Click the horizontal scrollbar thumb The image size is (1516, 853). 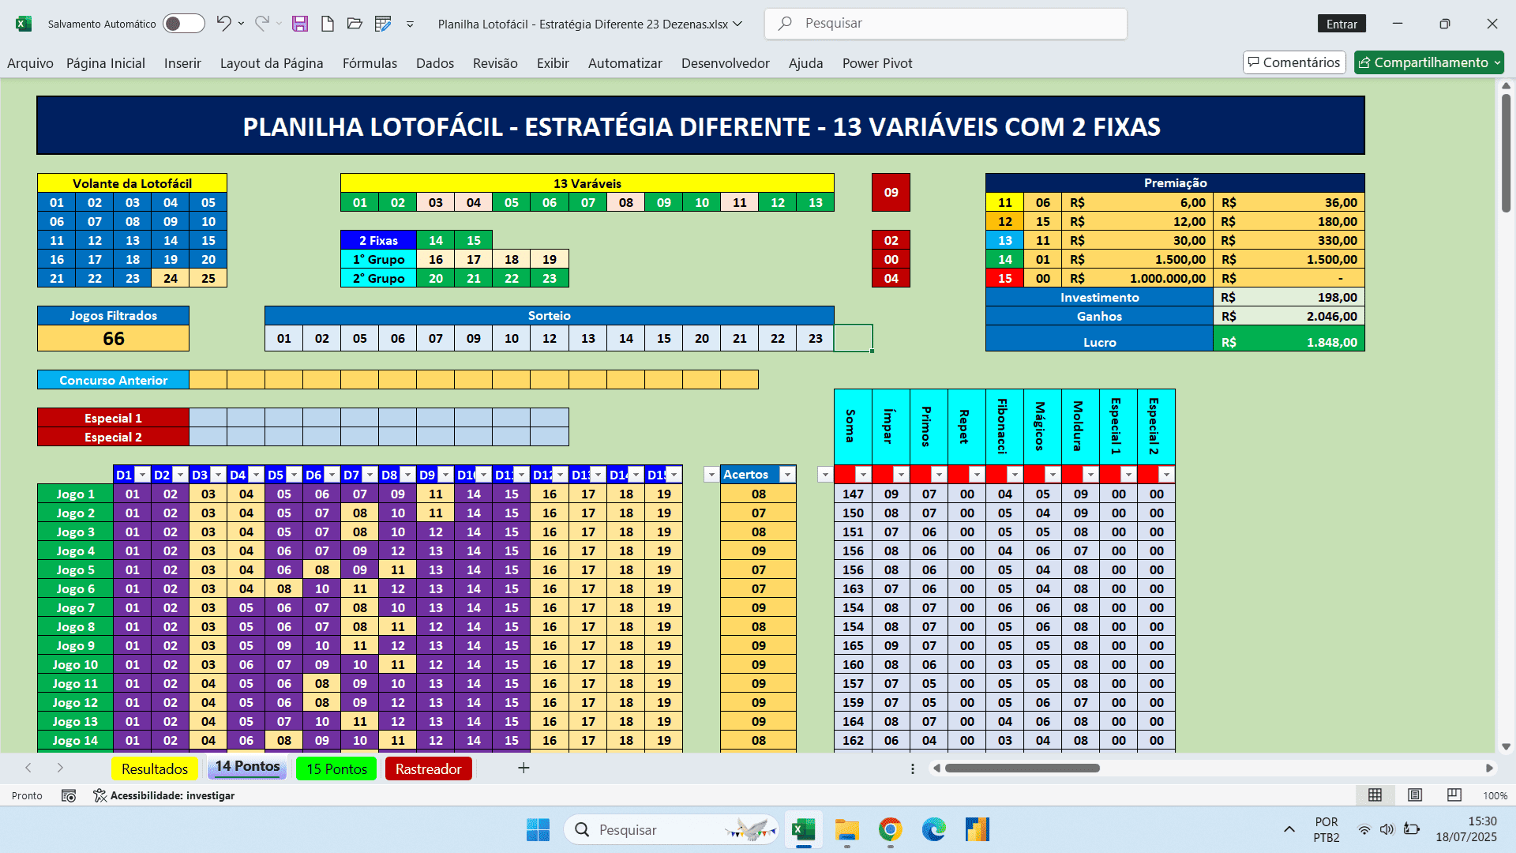(x=1022, y=768)
